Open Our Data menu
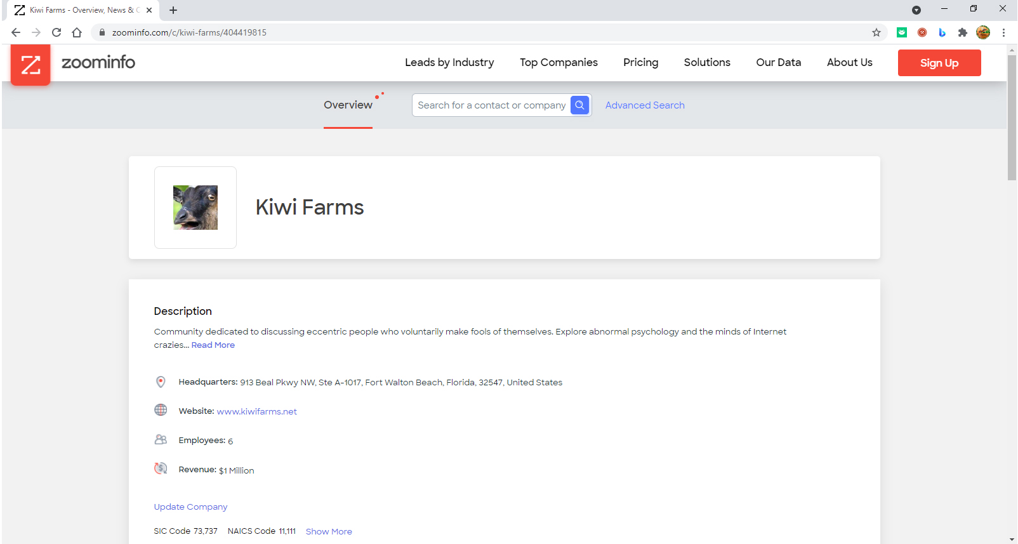Viewport: 1018px width, 544px height. (x=778, y=62)
